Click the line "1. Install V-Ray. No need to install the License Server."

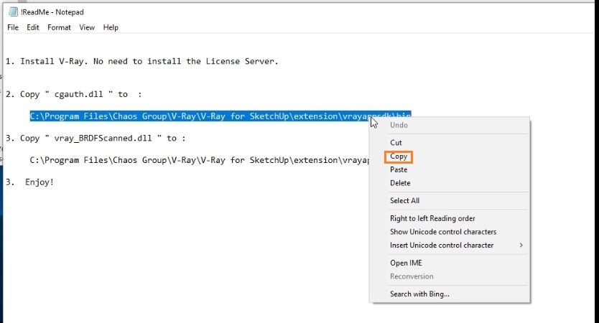(141, 61)
